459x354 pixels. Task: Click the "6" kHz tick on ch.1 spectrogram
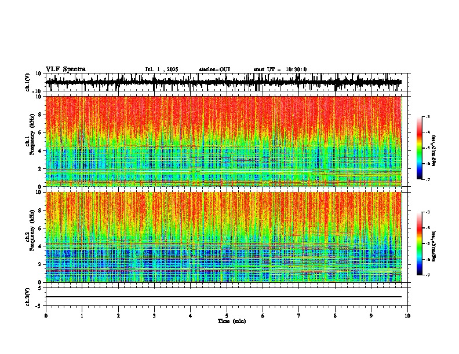(x=41, y=132)
